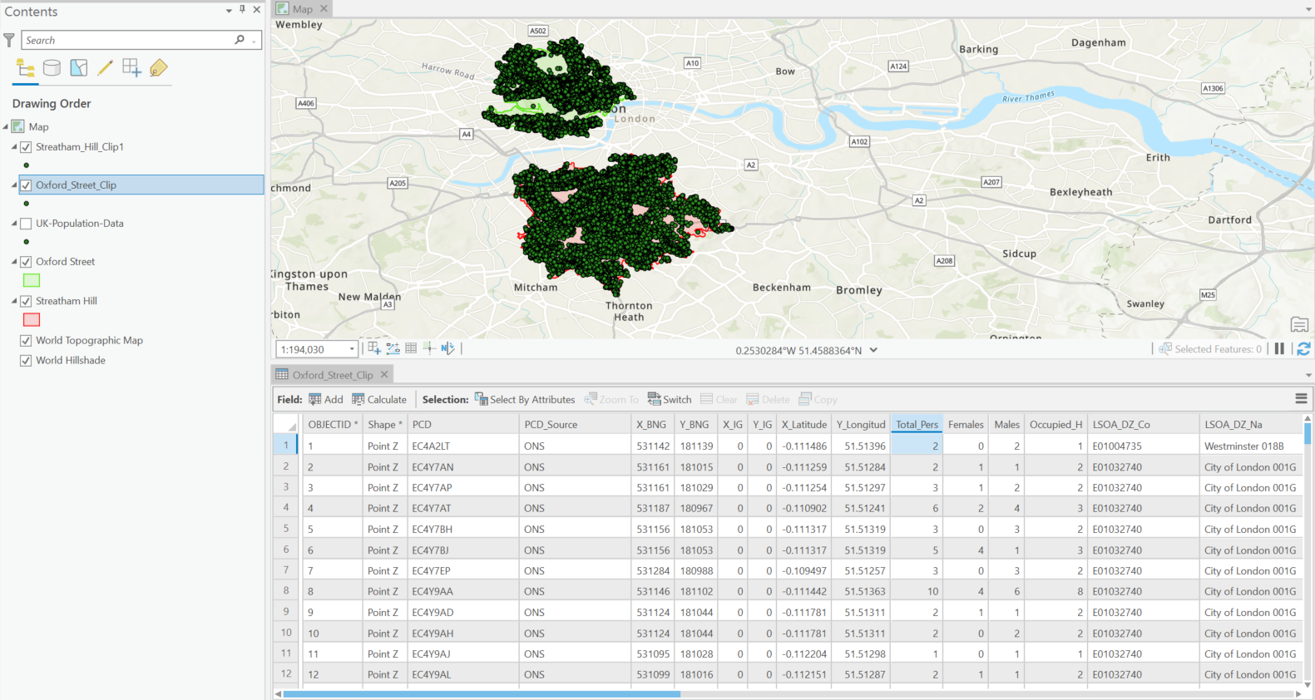This screenshot has height=700, width=1315.
Task: Click Zoom To selection button
Action: tap(611, 400)
